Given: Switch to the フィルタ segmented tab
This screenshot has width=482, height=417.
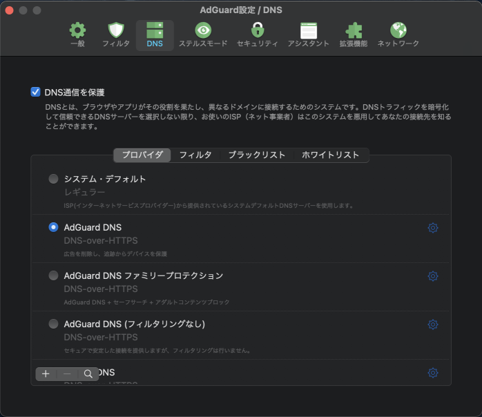Looking at the screenshot, I should [195, 155].
